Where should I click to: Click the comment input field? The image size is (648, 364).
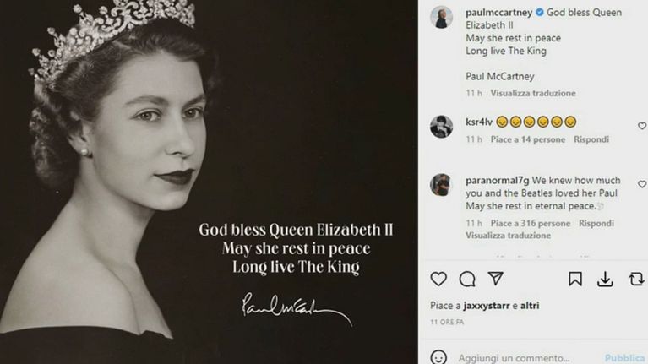point(524,358)
